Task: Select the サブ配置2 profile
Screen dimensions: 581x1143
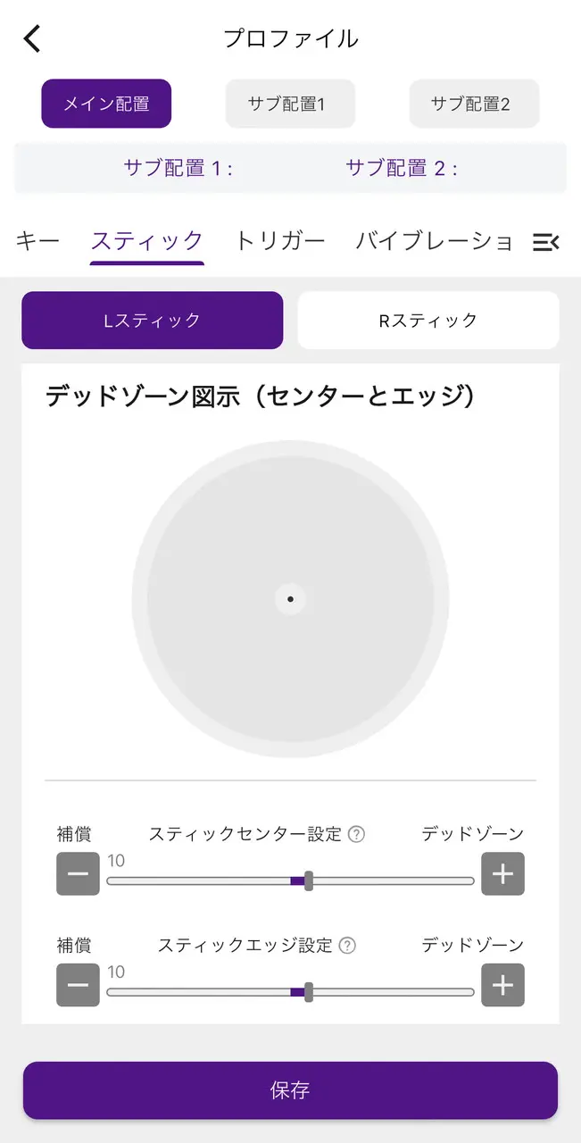Action: (473, 104)
